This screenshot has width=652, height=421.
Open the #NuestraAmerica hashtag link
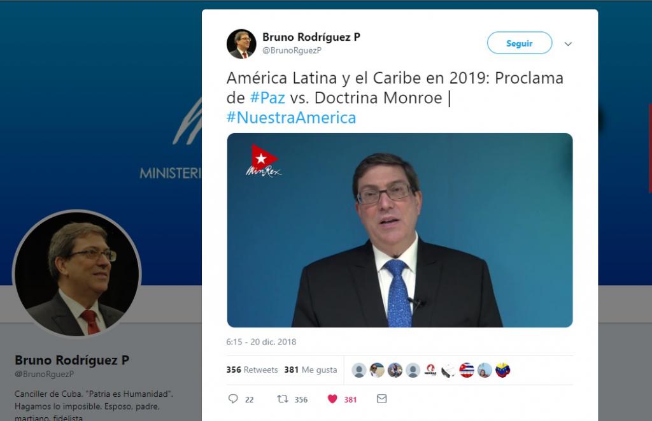click(291, 118)
